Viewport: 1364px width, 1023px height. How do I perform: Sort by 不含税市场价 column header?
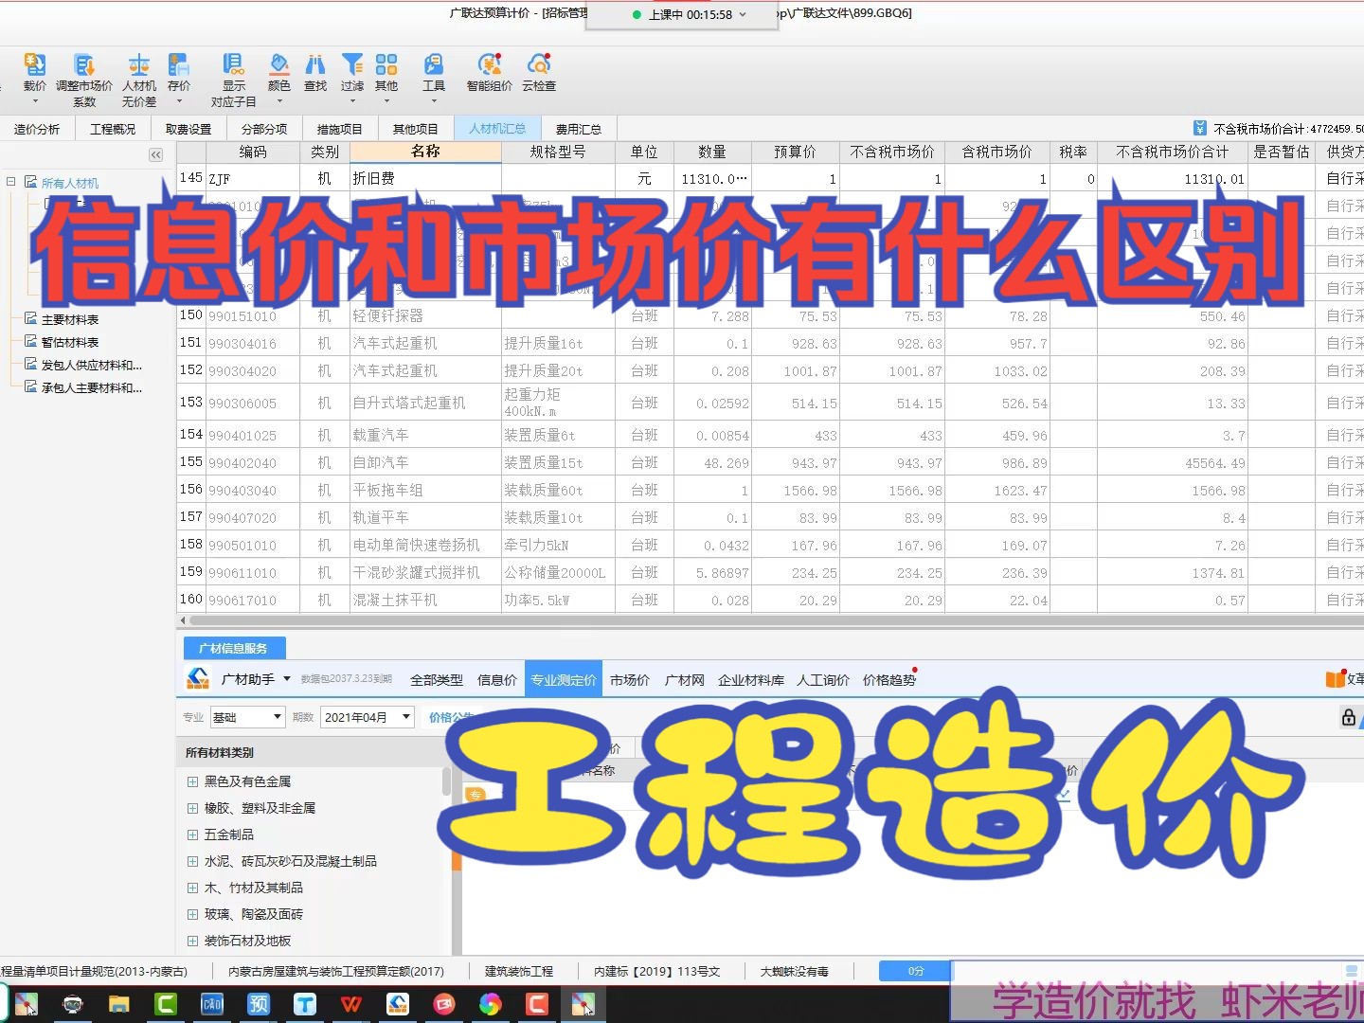click(x=892, y=152)
